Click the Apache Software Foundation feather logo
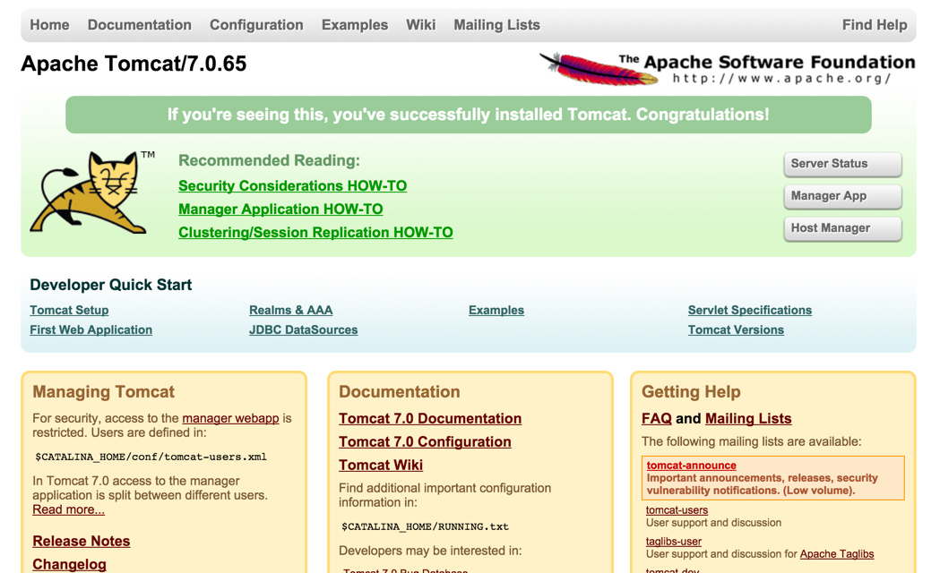 728,68
